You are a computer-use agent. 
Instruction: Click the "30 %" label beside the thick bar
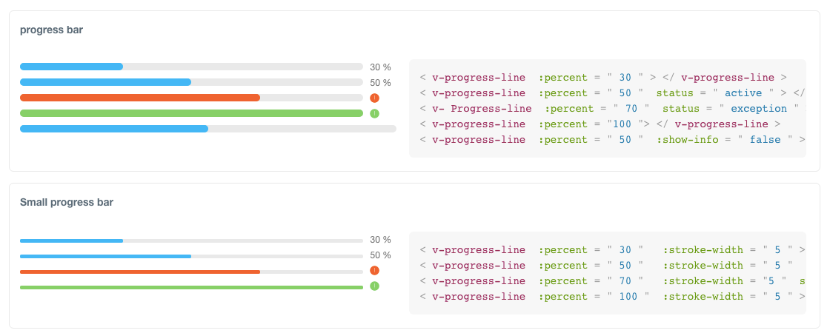[380, 67]
